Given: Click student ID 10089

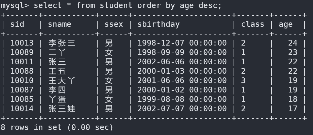Looking at the screenshot, I should coord(22,52).
